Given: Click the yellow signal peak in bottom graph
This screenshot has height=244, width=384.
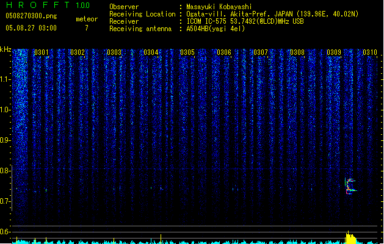Looking at the screenshot, I should [x=350, y=237].
